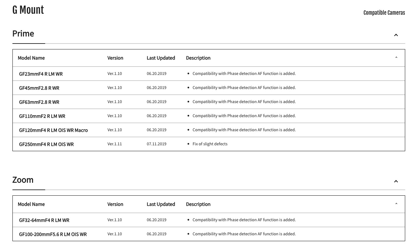Click Ver.1.10 in the GF100-200mmF5.6 row
Image resolution: width=416 pixels, height=251 pixels.
pos(115,234)
